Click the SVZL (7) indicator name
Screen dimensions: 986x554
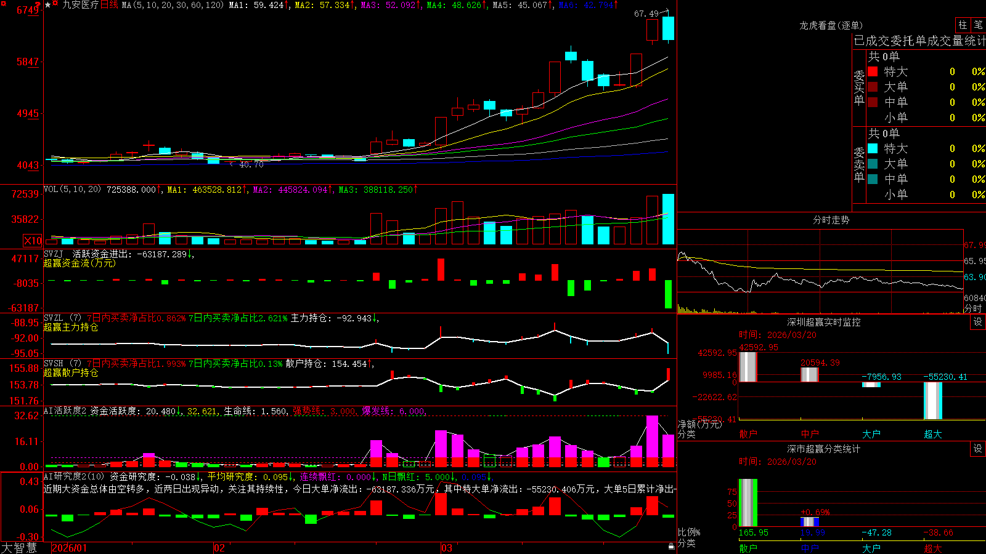tap(62, 318)
